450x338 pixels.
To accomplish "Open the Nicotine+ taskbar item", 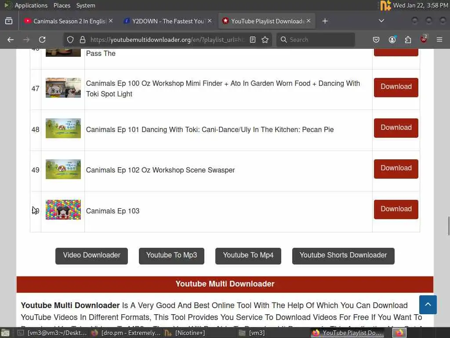I will [x=185, y=333].
